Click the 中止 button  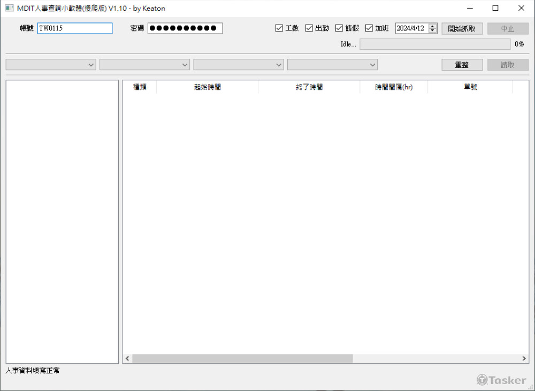coord(507,28)
